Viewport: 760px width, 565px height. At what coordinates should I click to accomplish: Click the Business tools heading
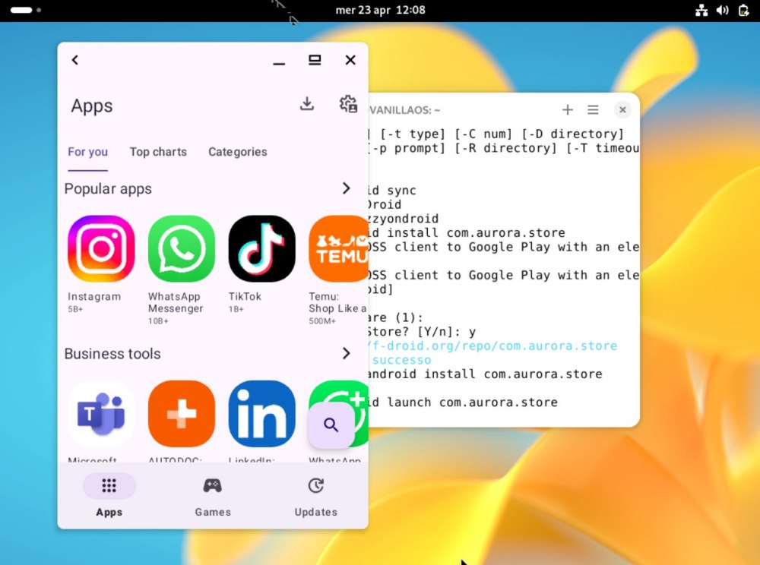tap(112, 354)
